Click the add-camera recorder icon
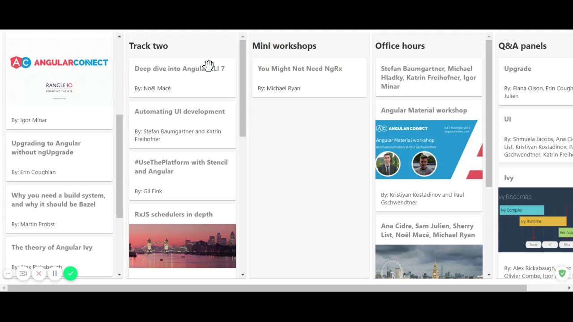573x322 pixels. coord(23,274)
